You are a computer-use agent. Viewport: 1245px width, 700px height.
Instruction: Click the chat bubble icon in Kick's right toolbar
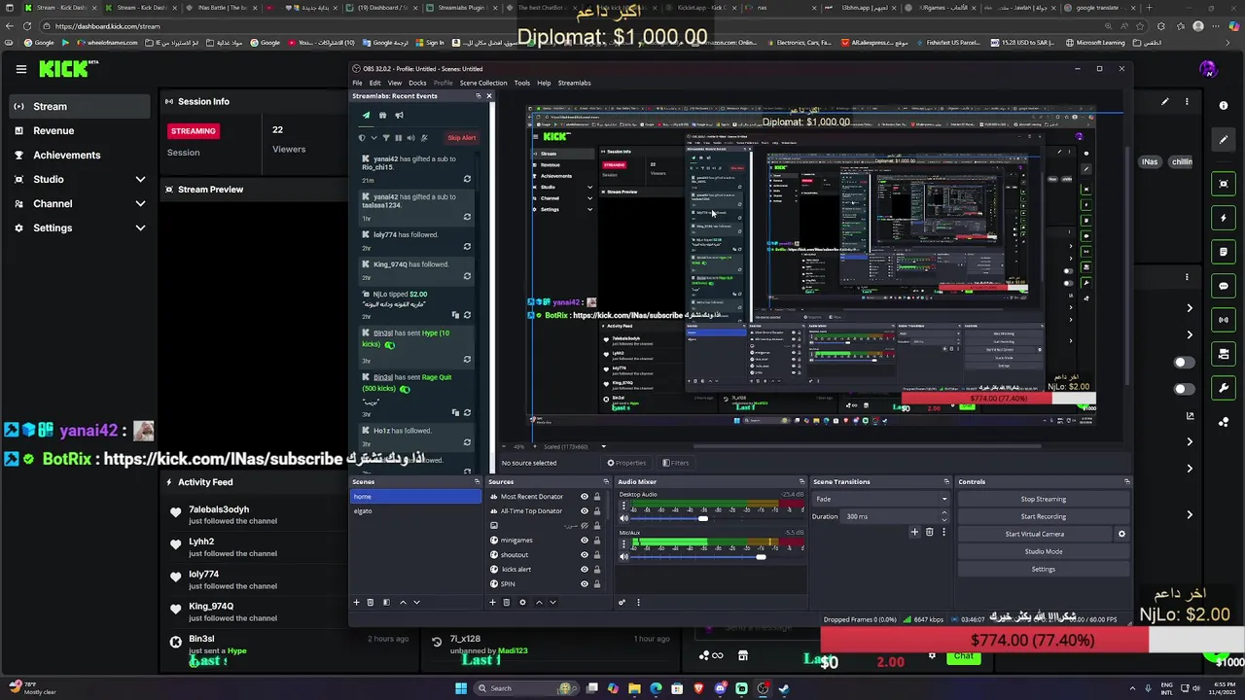[1224, 286]
